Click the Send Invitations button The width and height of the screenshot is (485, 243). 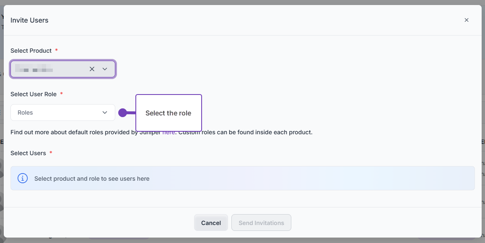pos(262,223)
